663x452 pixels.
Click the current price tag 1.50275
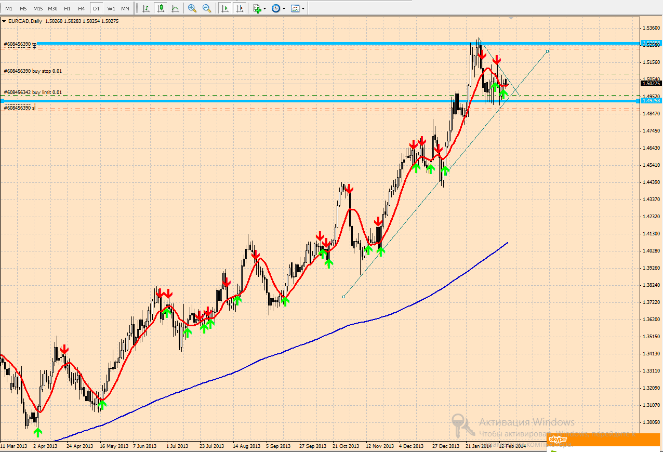coord(651,83)
